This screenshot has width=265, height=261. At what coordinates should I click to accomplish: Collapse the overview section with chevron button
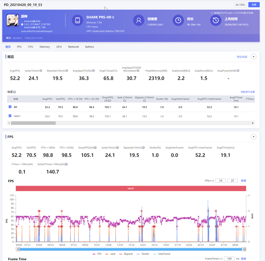click(254, 57)
